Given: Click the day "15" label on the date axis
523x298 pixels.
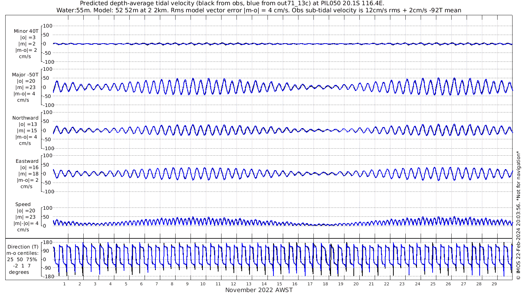Looking at the screenshot, I should point(280,284).
